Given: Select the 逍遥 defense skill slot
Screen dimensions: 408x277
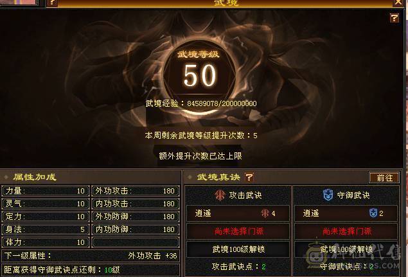Looking at the screenshot, I should coord(346,213).
